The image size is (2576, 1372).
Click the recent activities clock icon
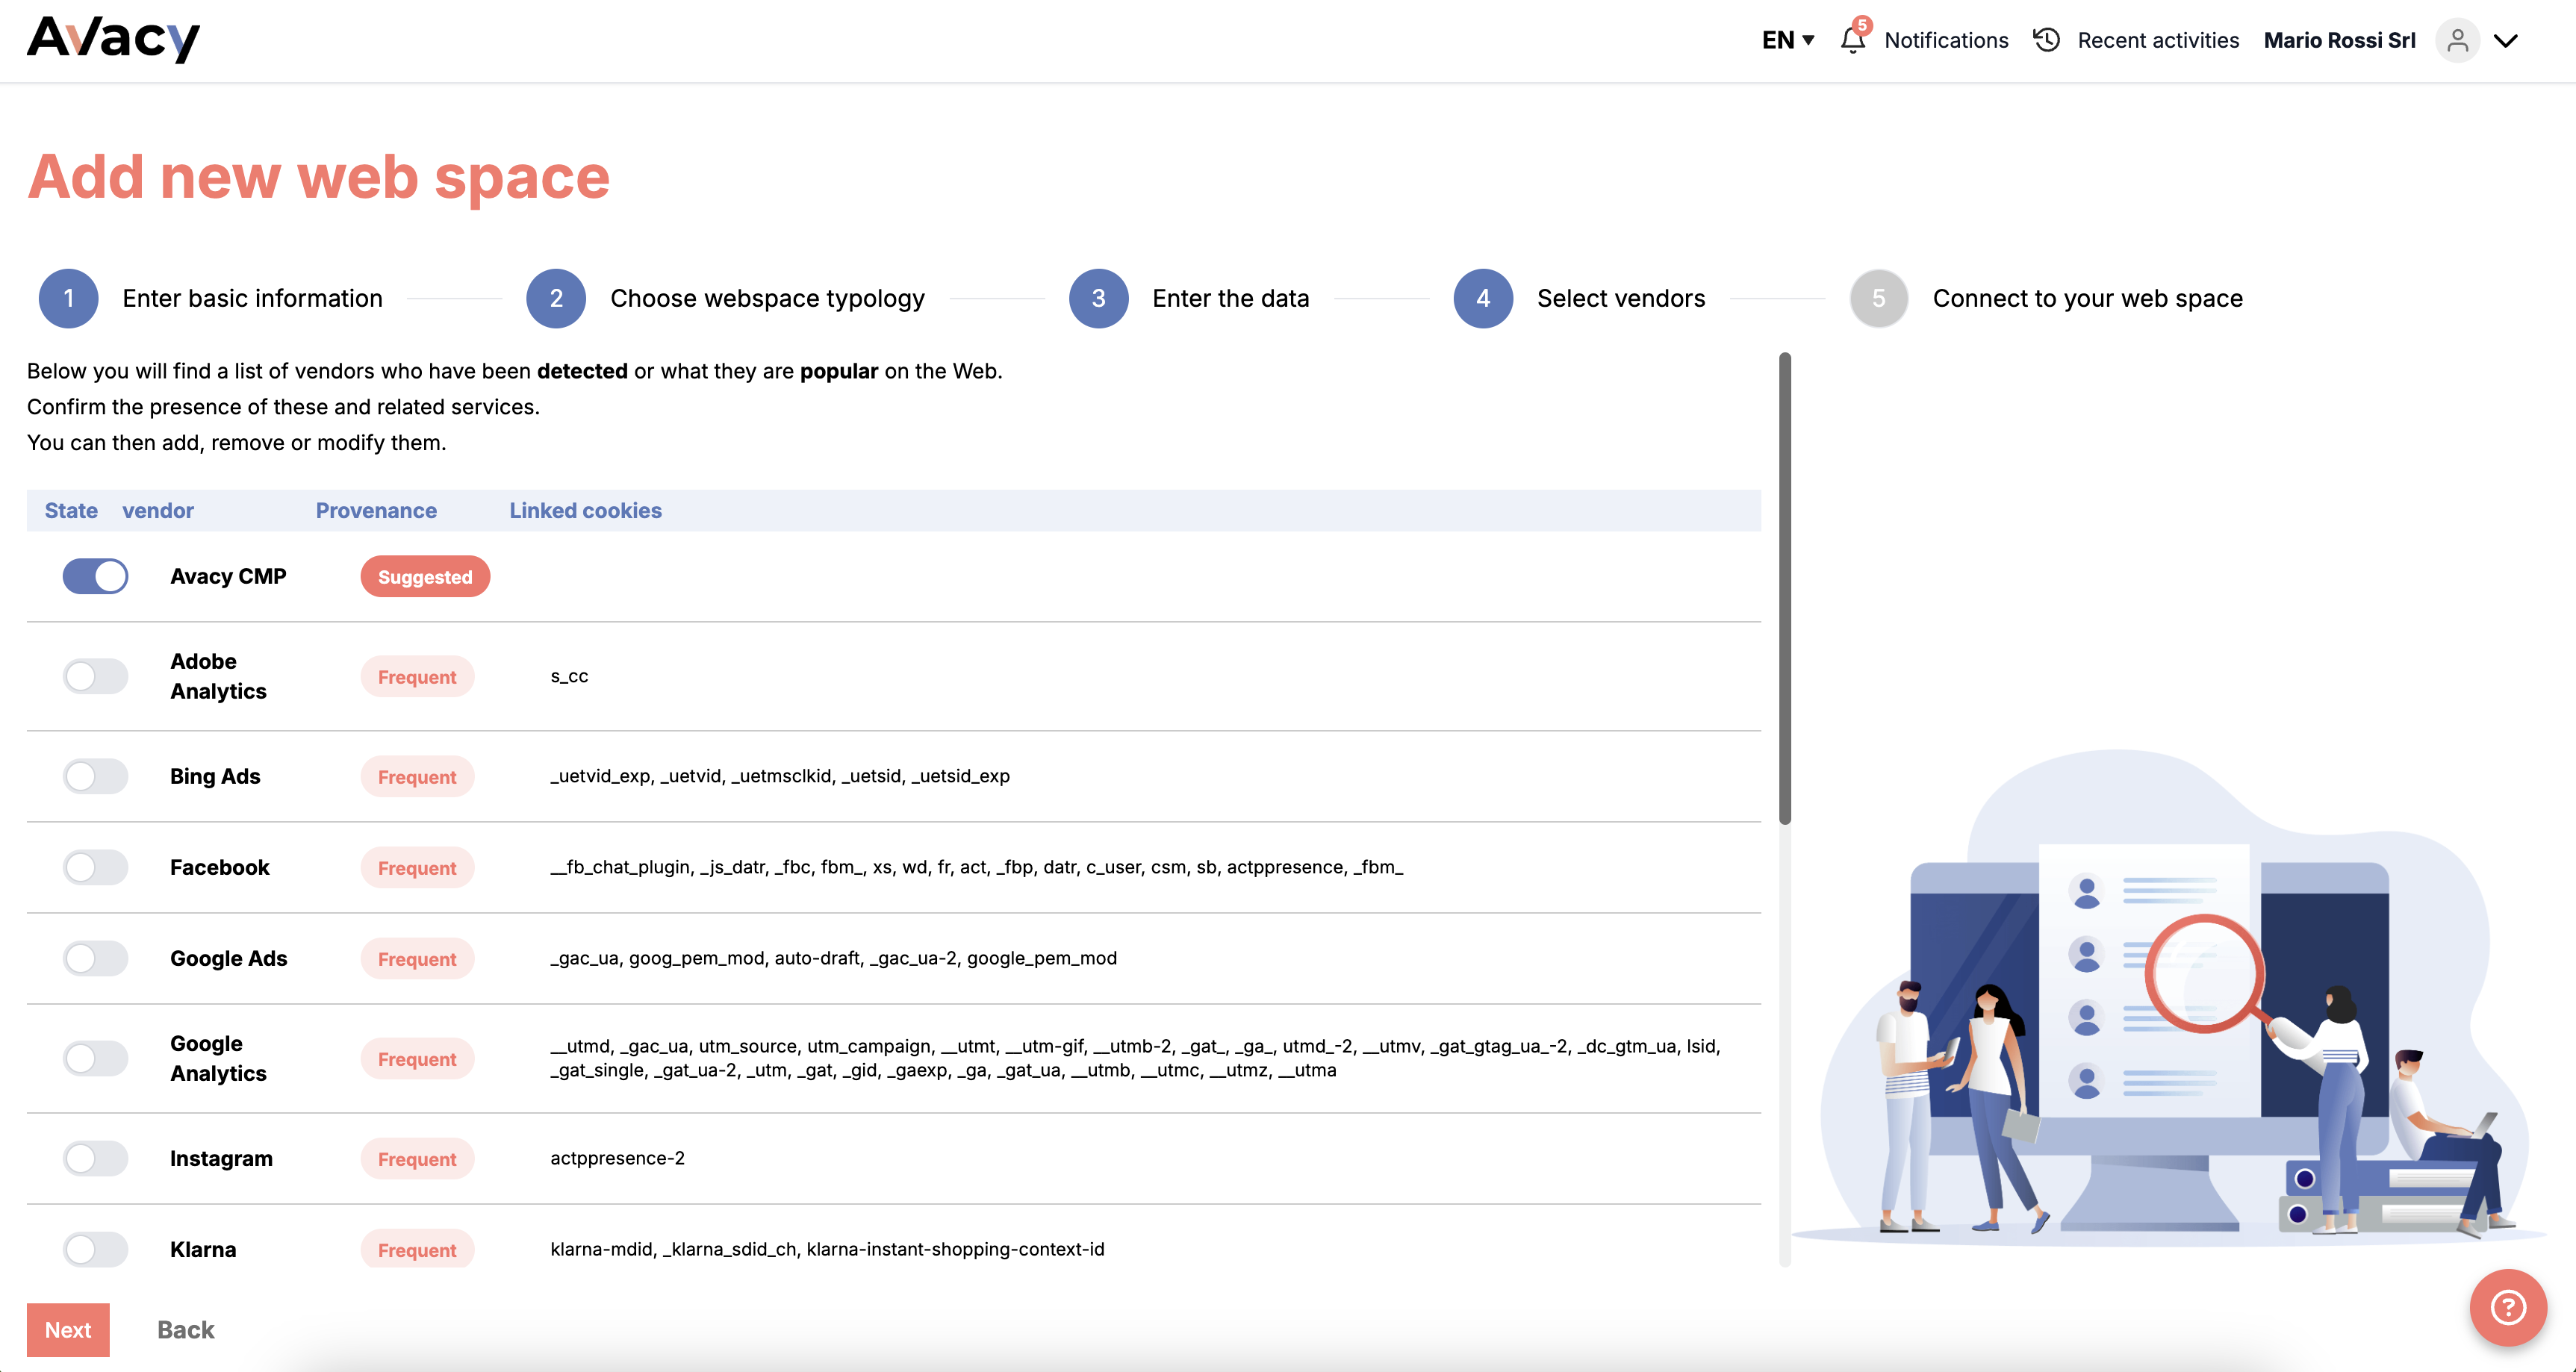coord(2046,40)
